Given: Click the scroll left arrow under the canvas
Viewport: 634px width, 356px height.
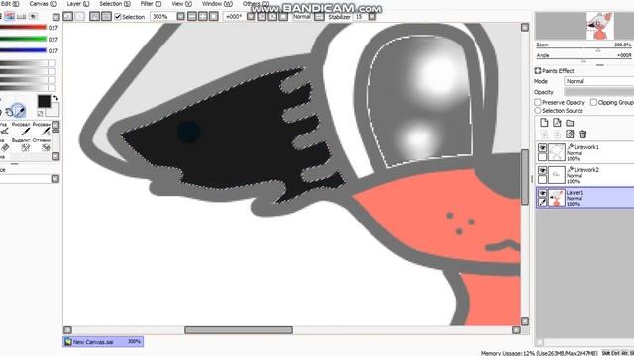Looking at the screenshot, I should (67, 330).
